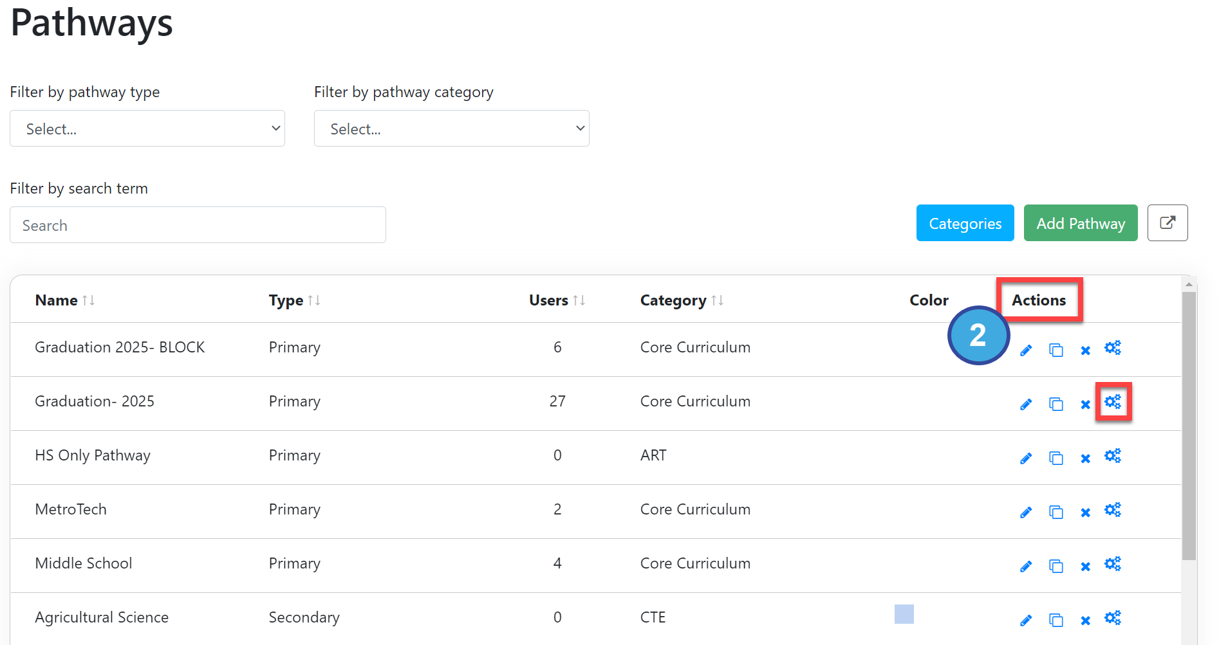
Task: Open the export icon button
Action: coord(1168,223)
